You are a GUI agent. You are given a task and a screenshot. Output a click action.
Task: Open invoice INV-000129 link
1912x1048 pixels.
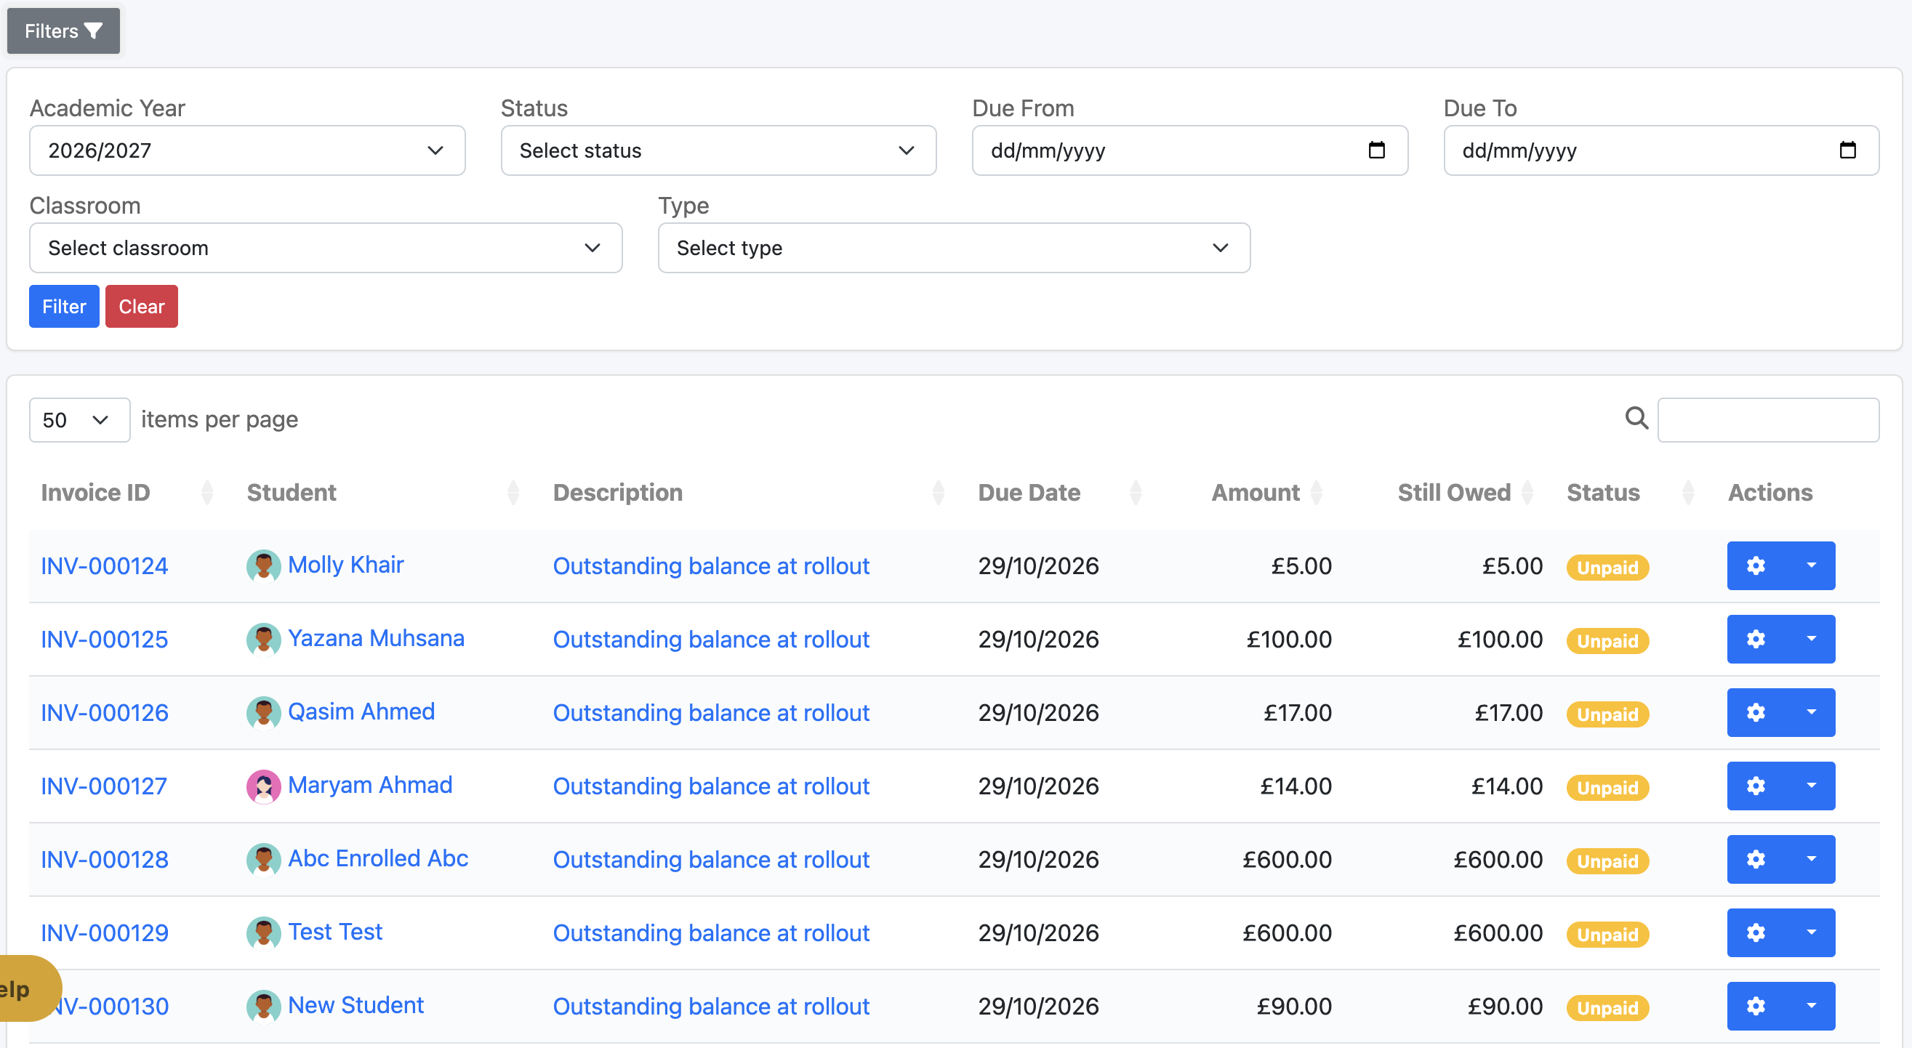point(105,933)
